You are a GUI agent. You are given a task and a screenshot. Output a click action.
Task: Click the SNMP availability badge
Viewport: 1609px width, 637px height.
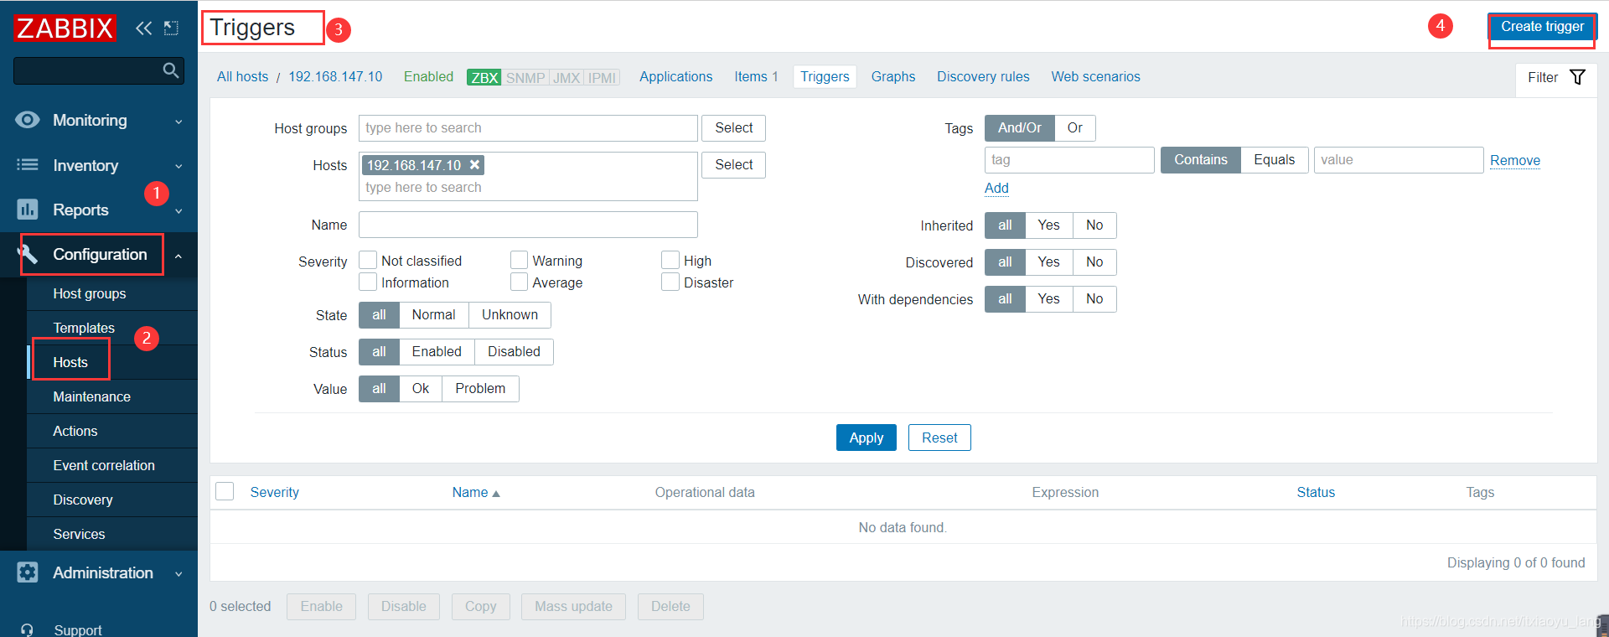tap(525, 77)
